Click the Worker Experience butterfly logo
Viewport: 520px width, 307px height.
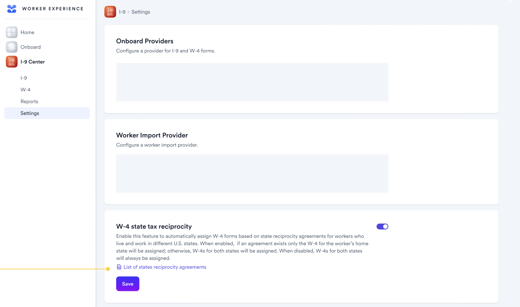coord(12,9)
